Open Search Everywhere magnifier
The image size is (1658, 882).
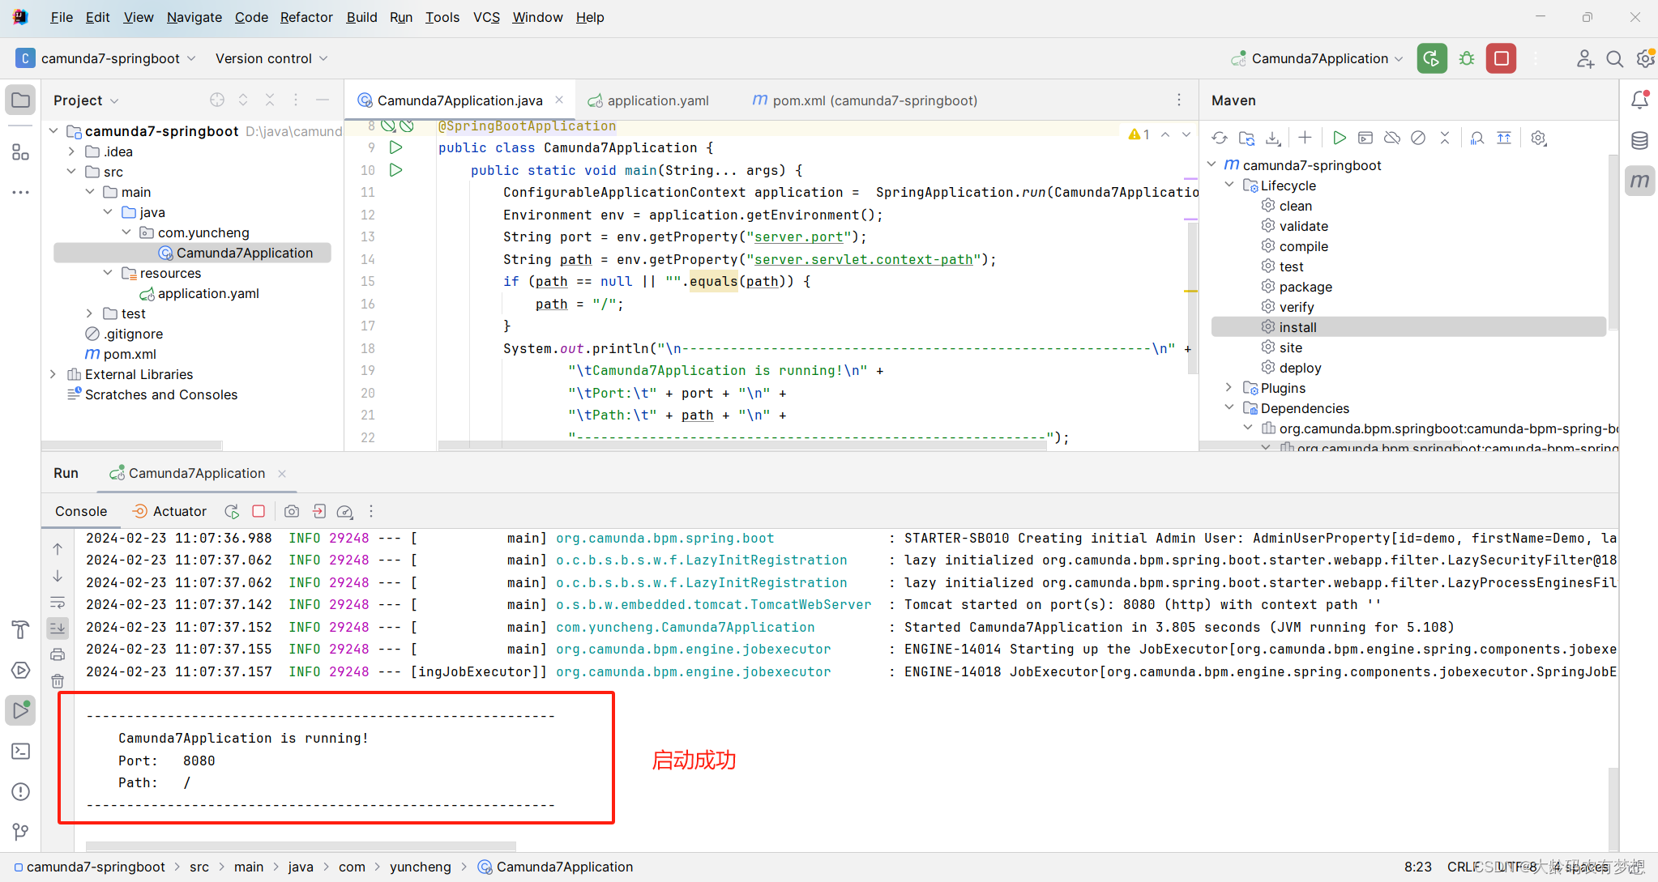pos(1614,58)
